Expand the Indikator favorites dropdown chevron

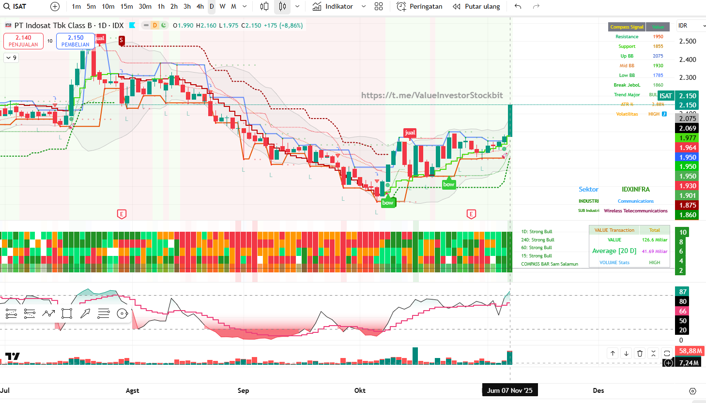click(364, 6)
